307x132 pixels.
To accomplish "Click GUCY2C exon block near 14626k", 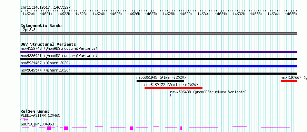I will pyautogui.click(x=131, y=128).
